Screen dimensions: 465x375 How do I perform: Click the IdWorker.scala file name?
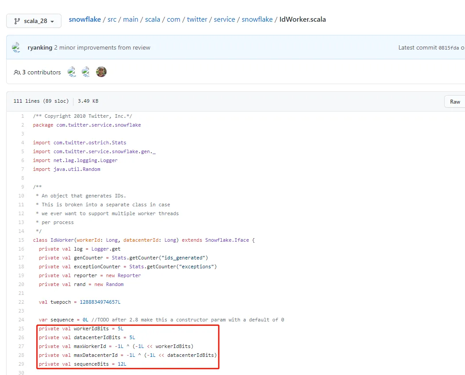pos(303,19)
